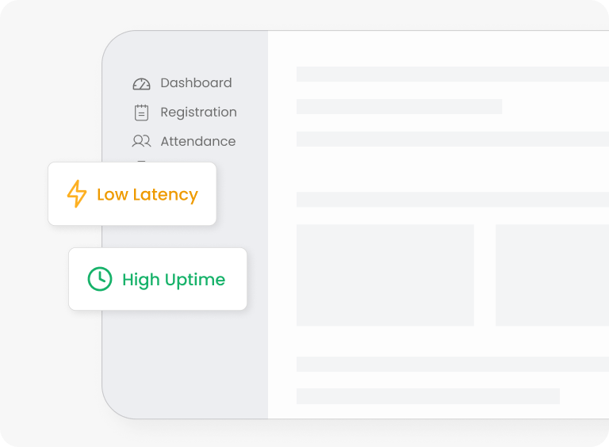Click the third placeholder bar from top
This screenshot has width=609, height=447.
coord(452,139)
